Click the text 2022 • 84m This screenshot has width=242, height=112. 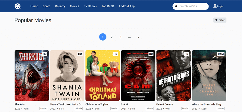tap(93, 109)
